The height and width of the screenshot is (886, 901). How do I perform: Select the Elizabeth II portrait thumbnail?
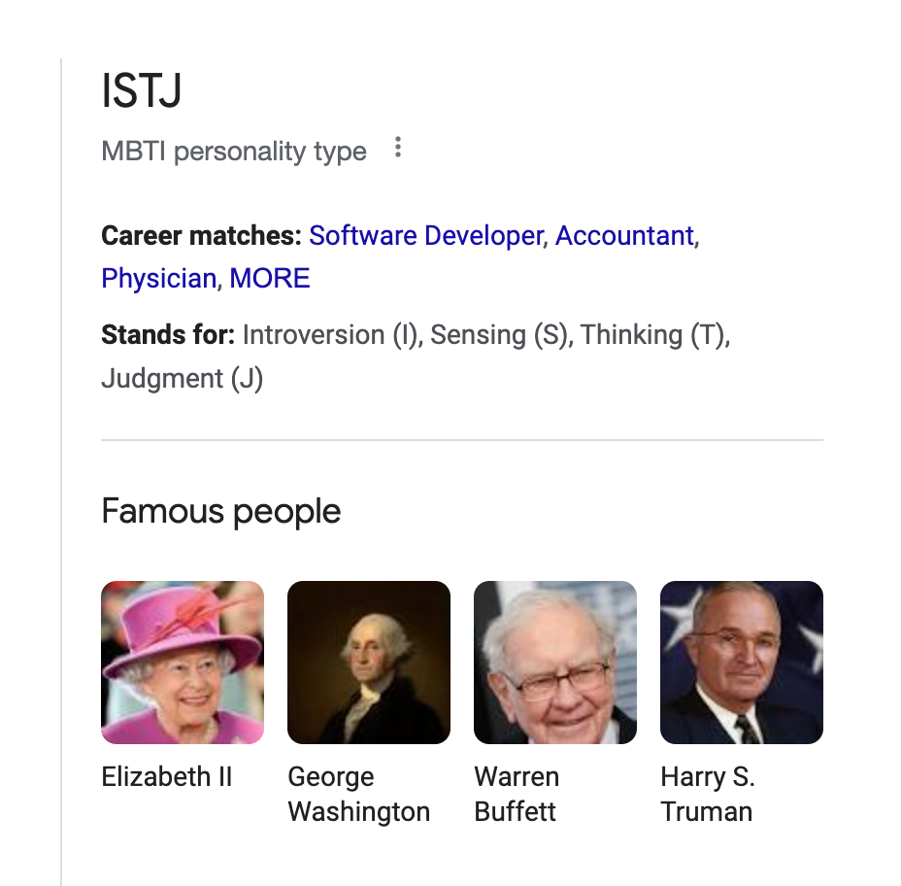tap(183, 663)
